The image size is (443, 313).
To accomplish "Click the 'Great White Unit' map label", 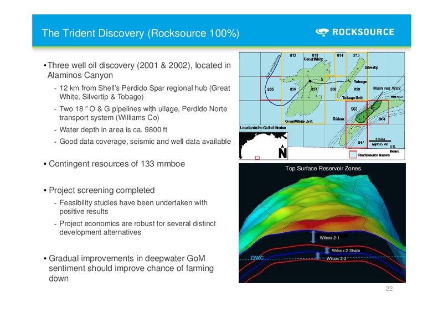I will (x=298, y=121).
